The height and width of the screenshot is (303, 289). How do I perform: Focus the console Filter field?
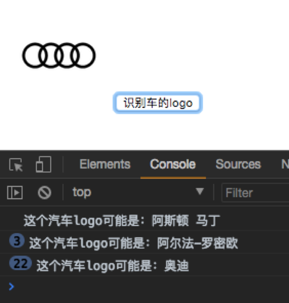[255, 193]
